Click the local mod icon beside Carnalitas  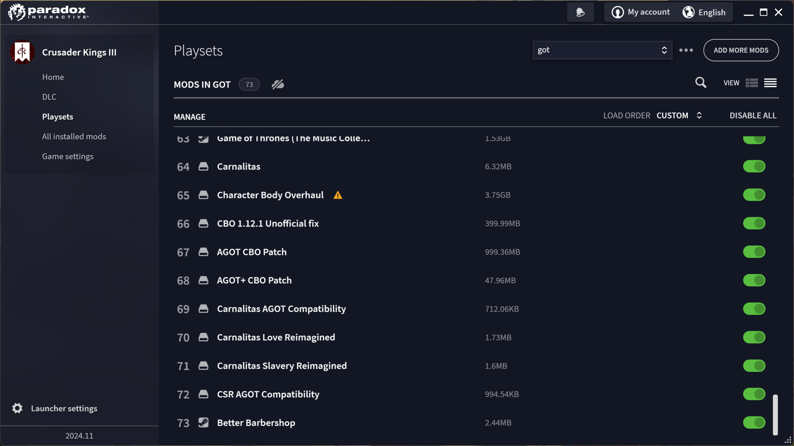[203, 166]
